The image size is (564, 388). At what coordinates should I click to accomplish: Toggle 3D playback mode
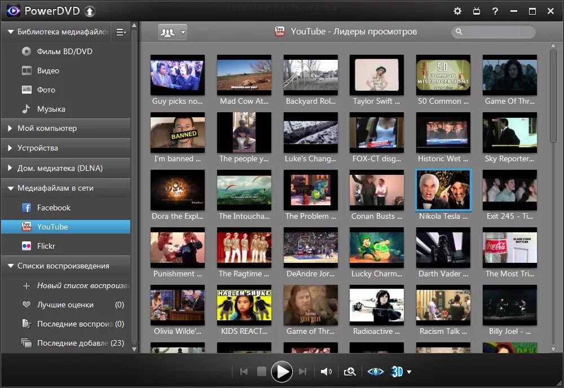397,372
